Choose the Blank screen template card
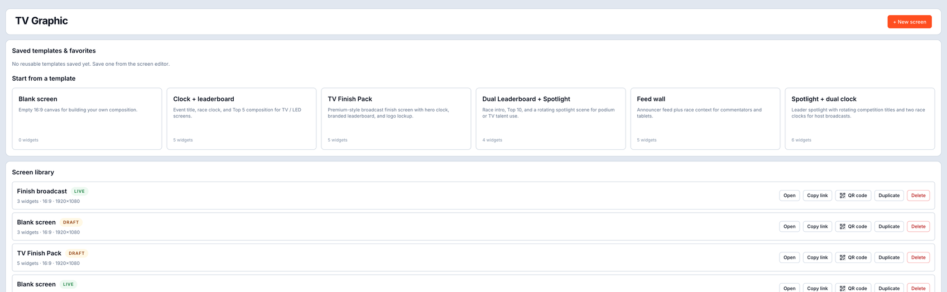The image size is (947, 292). pos(87,119)
